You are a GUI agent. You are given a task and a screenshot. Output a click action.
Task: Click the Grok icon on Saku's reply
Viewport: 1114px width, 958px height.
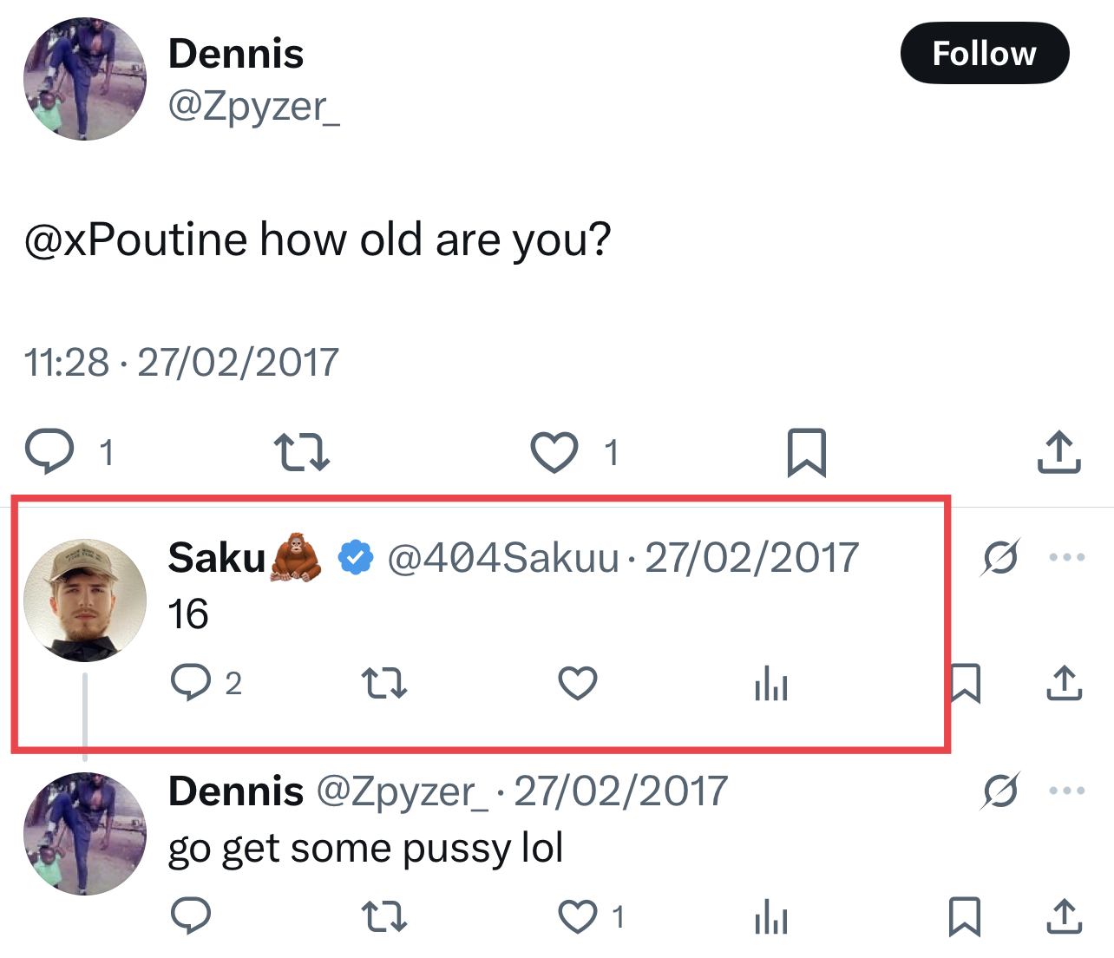1000,557
